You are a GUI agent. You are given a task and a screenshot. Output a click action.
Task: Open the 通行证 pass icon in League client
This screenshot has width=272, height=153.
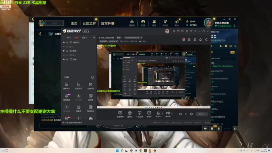132,23
